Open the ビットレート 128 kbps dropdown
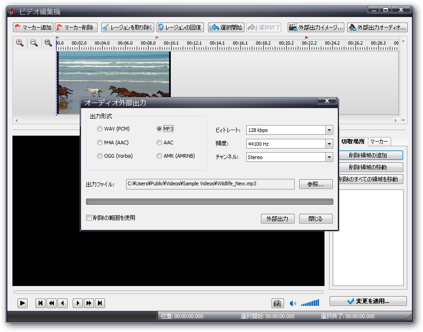 pos(329,130)
